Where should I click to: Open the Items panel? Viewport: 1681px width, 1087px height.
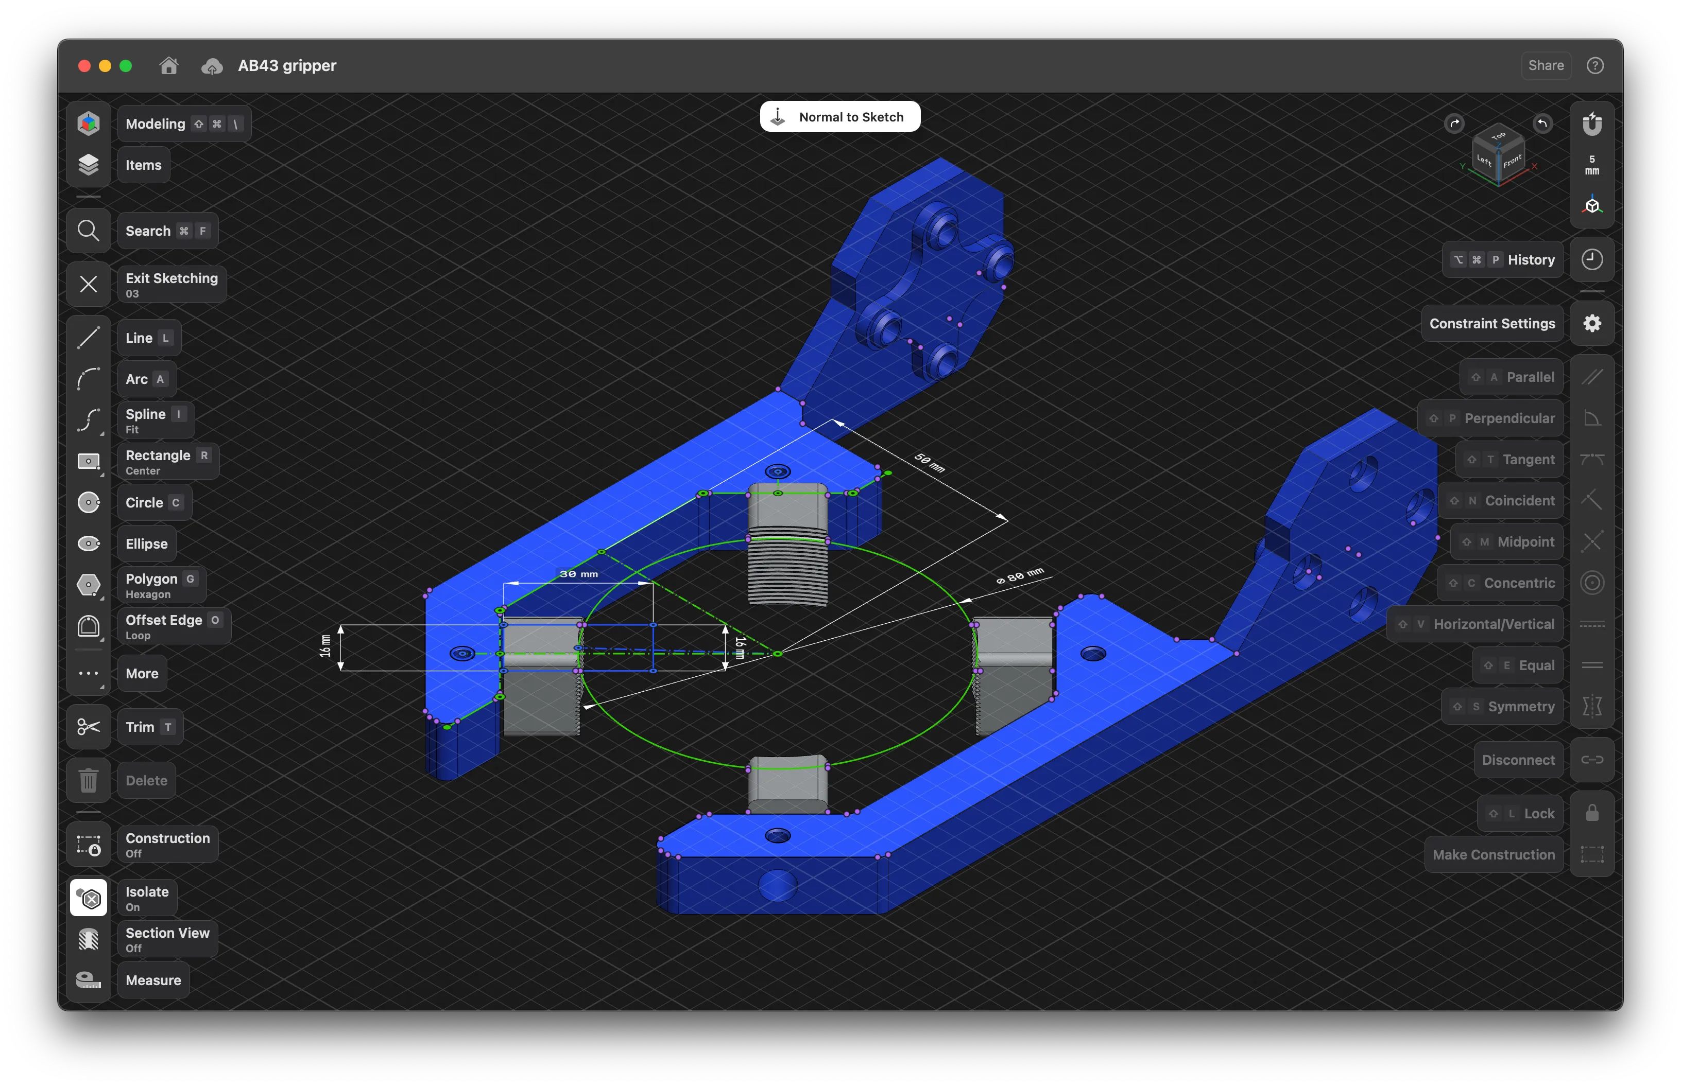point(143,165)
